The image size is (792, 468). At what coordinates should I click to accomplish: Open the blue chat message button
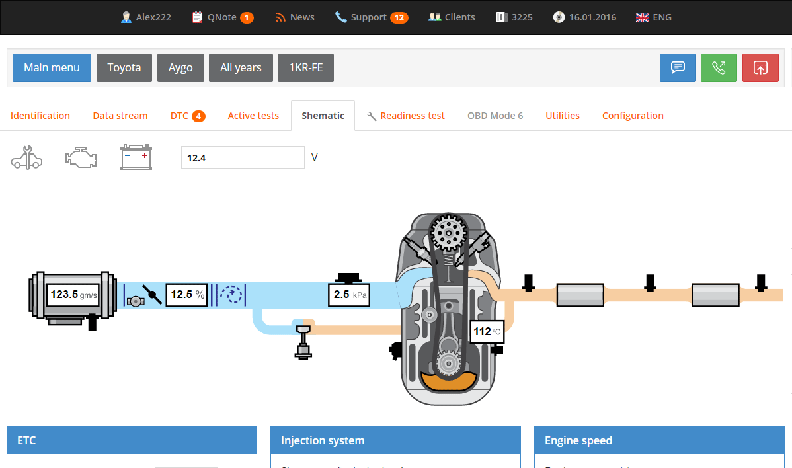(678, 67)
